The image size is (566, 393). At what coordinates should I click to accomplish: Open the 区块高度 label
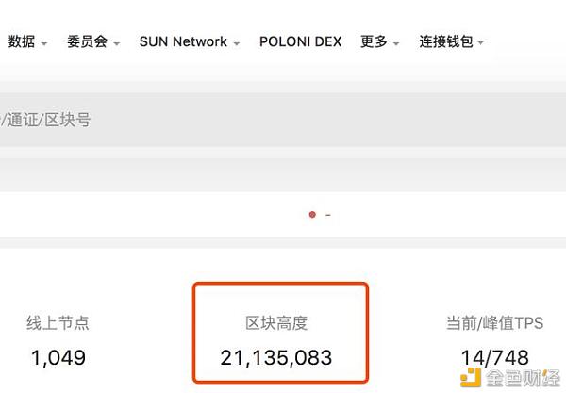[x=276, y=322]
